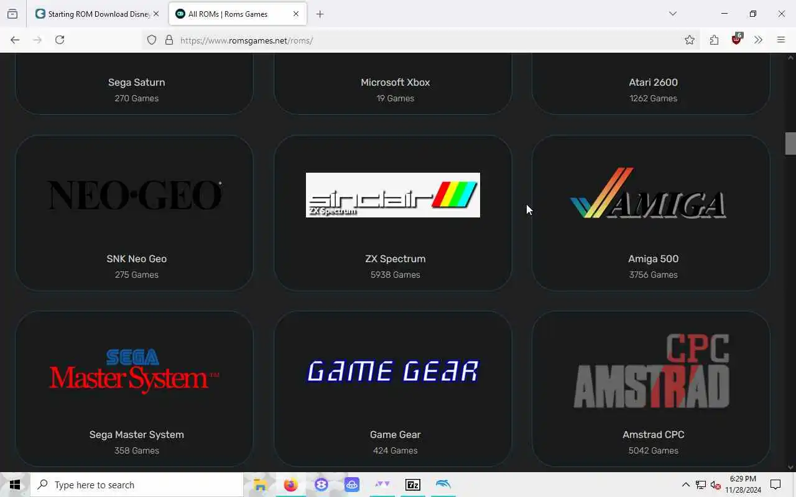Screen dimensions: 796x497
Task: Click the 3756 Games count text
Action: [x=653, y=275]
